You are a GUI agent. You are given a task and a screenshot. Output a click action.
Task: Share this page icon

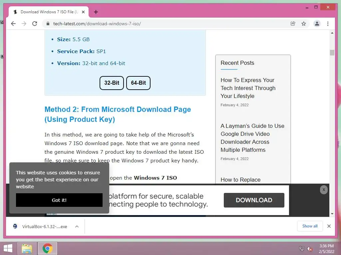click(293, 24)
